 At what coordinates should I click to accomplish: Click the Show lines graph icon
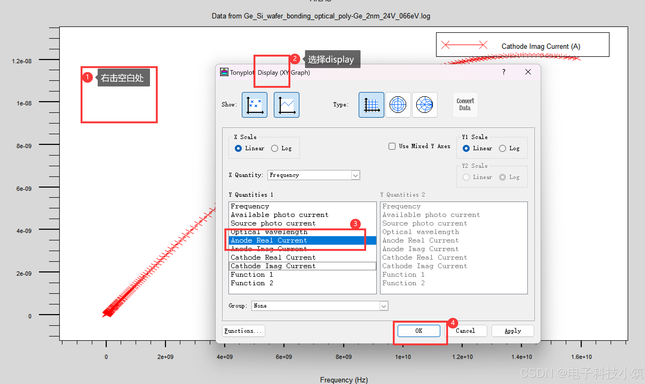(286, 105)
